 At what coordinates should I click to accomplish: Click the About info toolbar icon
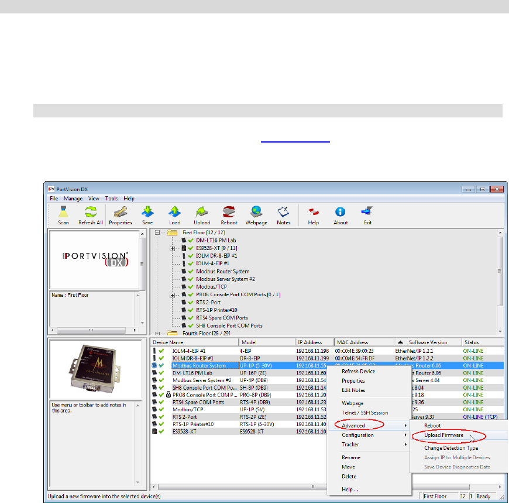tap(340, 212)
